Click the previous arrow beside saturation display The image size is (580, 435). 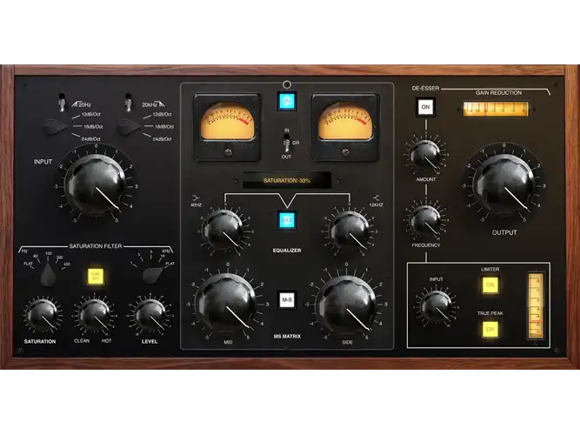[235, 181]
